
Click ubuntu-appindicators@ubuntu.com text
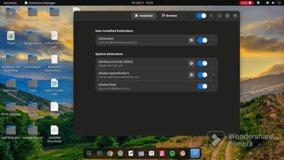tap(118, 77)
